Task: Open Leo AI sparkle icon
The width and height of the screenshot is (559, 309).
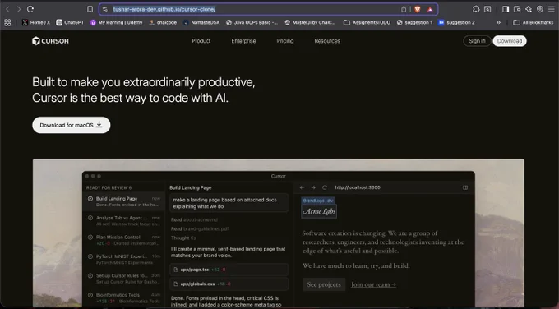Action: coord(529,9)
